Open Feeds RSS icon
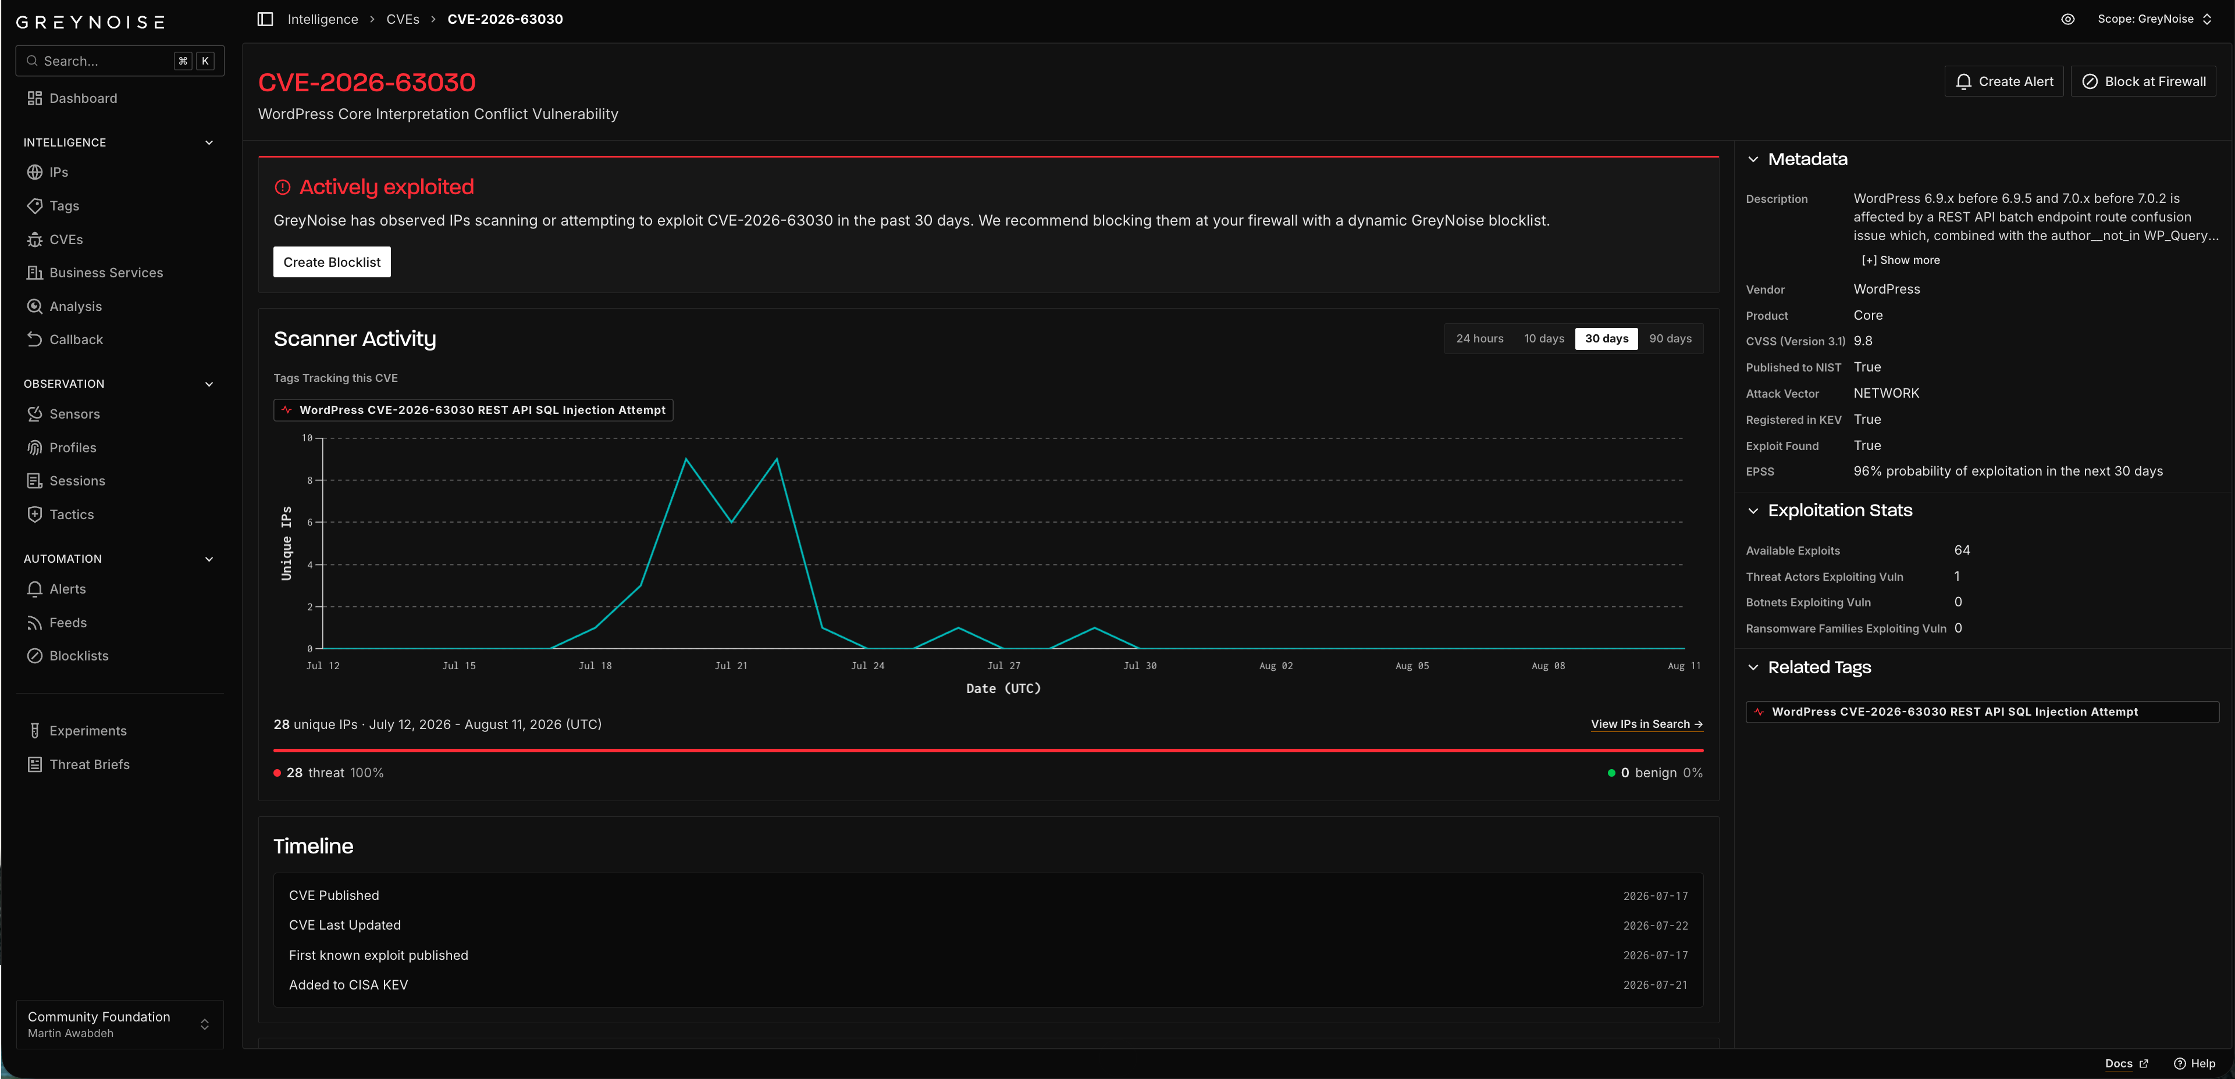2235x1079 pixels. pyautogui.click(x=35, y=623)
